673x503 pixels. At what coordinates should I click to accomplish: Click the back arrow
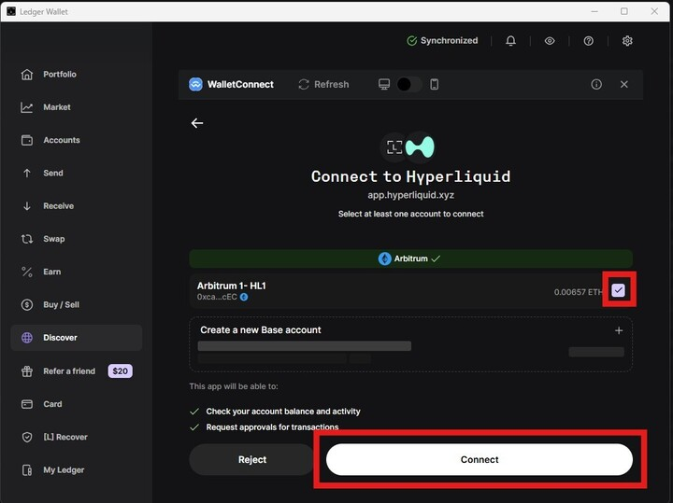[197, 123]
